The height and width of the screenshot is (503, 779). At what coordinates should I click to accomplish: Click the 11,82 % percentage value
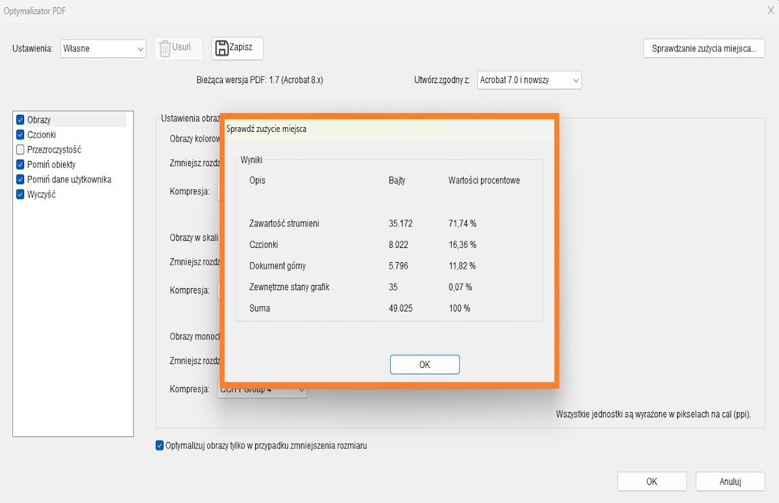click(x=462, y=265)
